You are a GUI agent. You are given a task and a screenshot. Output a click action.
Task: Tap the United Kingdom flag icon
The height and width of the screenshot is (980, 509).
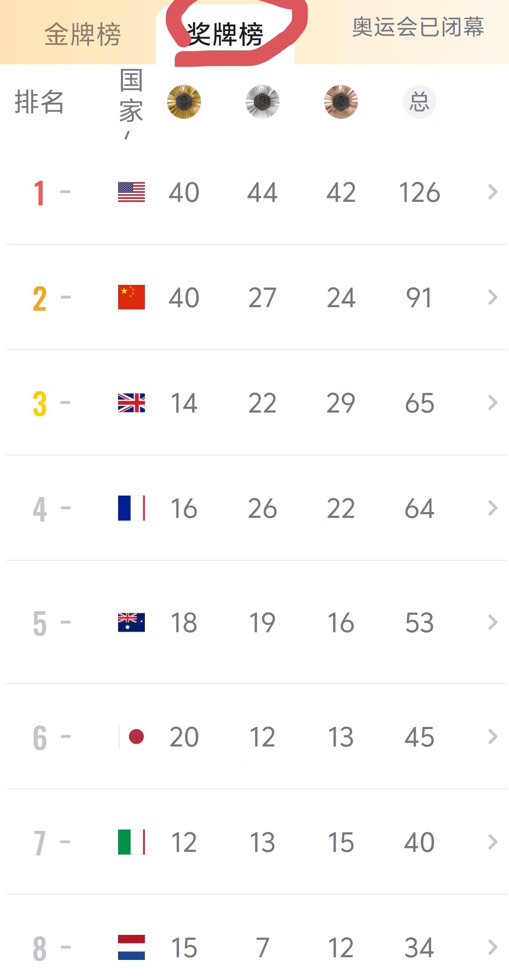[131, 403]
